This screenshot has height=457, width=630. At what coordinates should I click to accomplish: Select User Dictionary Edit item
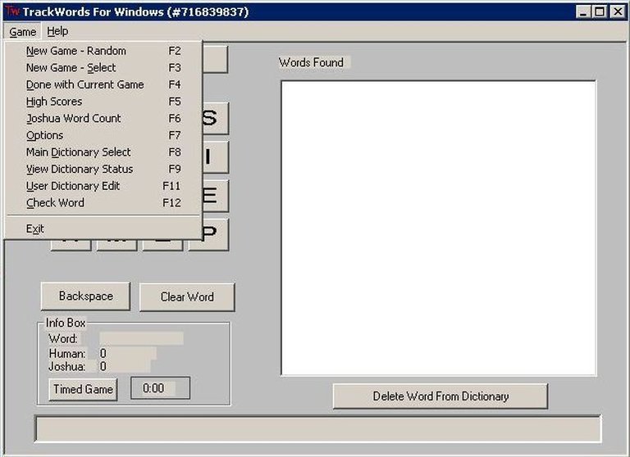(x=72, y=186)
